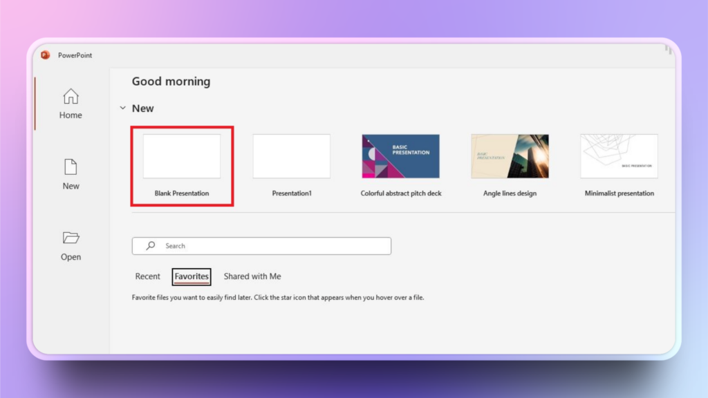Screen dimensions: 708x398
Task: Open the Presentation1 thumbnail
Action: (292, 156)
